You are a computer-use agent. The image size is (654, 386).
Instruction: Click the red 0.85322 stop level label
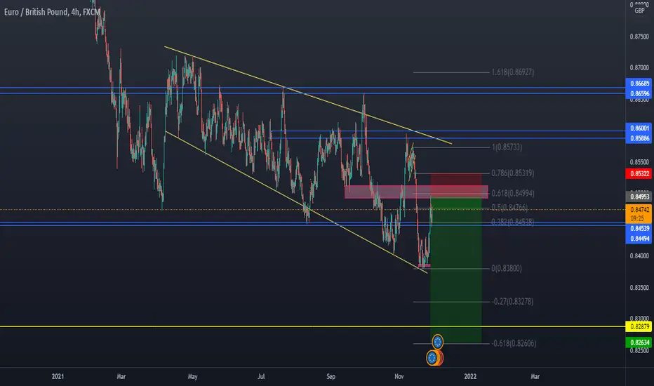point(639,173)
